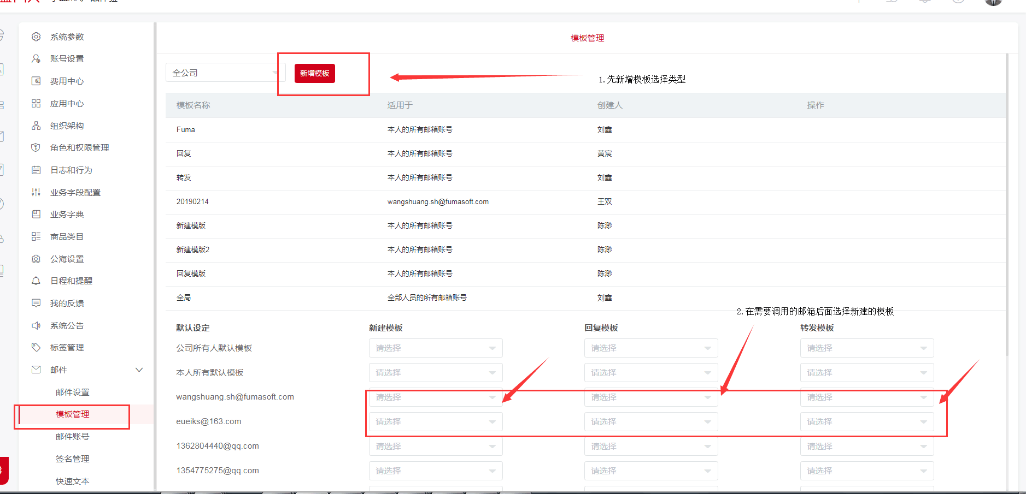
Task: Click the gear icon beside 系统参数
Action: point(36,37)
